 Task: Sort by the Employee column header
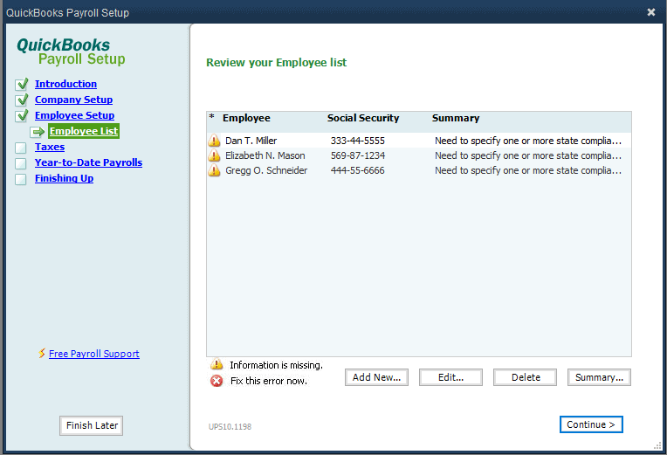[246, 118]
